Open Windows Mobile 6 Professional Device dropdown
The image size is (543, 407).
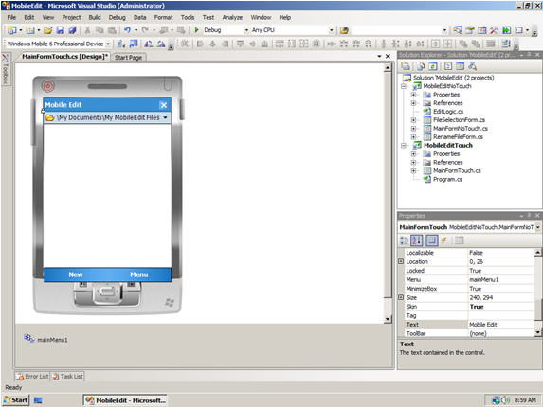pos(108,44)
